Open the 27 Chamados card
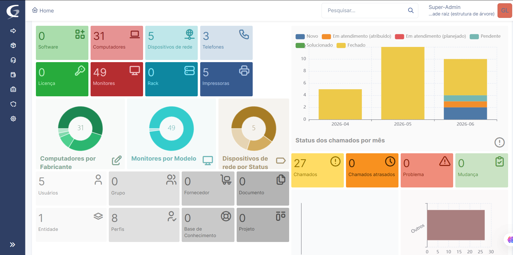 317,170
